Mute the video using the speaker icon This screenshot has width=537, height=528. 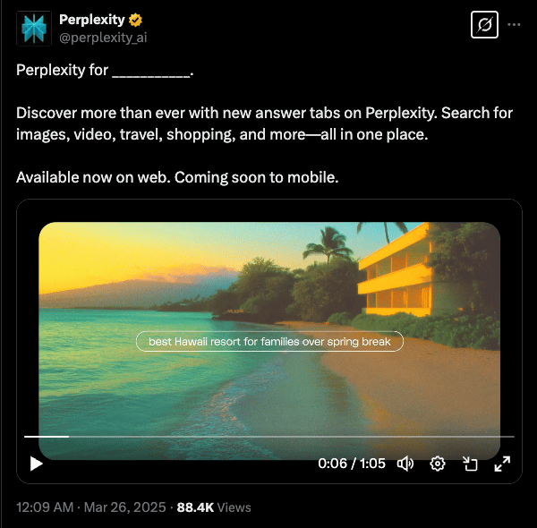click(405, 464)
